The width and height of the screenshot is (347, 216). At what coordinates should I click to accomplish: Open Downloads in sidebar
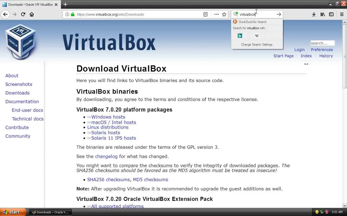(x=17, y=93)
